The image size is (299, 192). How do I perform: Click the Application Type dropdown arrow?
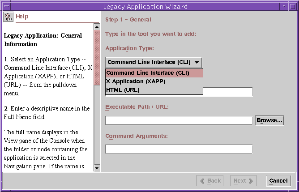196,62
